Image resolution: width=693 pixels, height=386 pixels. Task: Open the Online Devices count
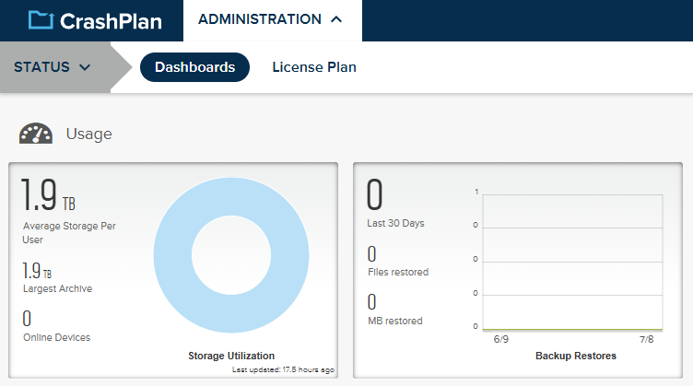click(27, 319)
